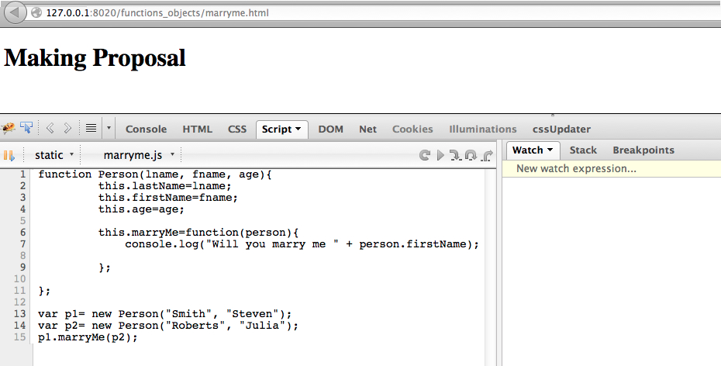Click the Firebug history back arrow
The image size is (721, 366).
click(x=50, y=129)
